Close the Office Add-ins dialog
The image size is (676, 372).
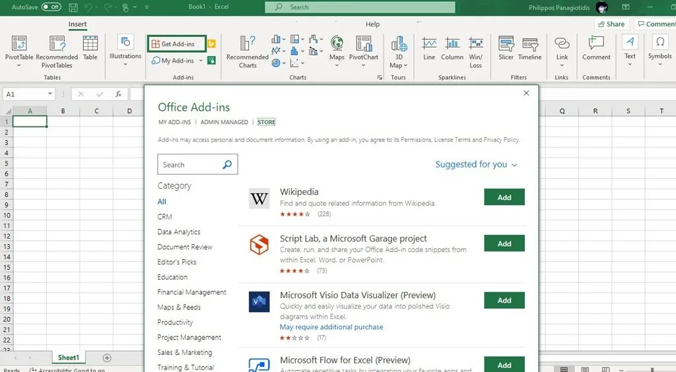pos(526,93)
